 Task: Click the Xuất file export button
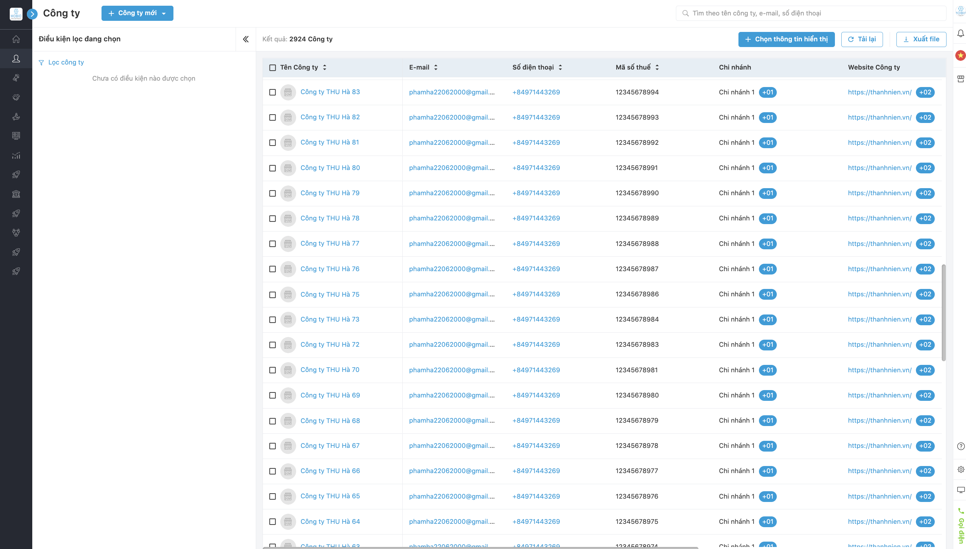(921, 39)
